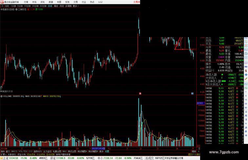248x160 pixels.
Task: Select the VOL-TDX indicator tab
Action: (23, 151)
